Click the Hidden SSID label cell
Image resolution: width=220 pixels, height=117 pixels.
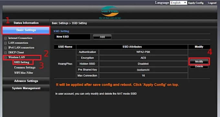click(87, 64)
